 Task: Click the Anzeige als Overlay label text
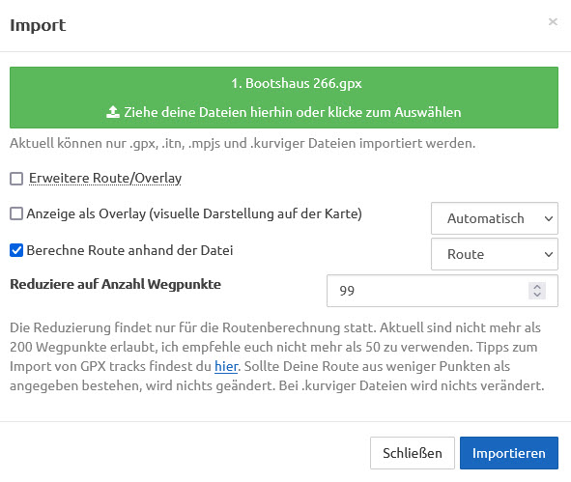[x=194, y=213]
